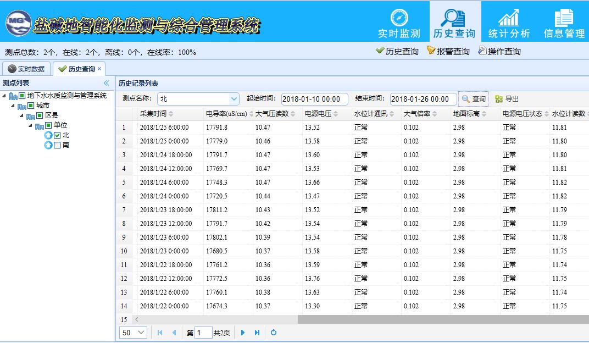
Task: Open the 统计分析 chart icon
Action: click(509, 17)
